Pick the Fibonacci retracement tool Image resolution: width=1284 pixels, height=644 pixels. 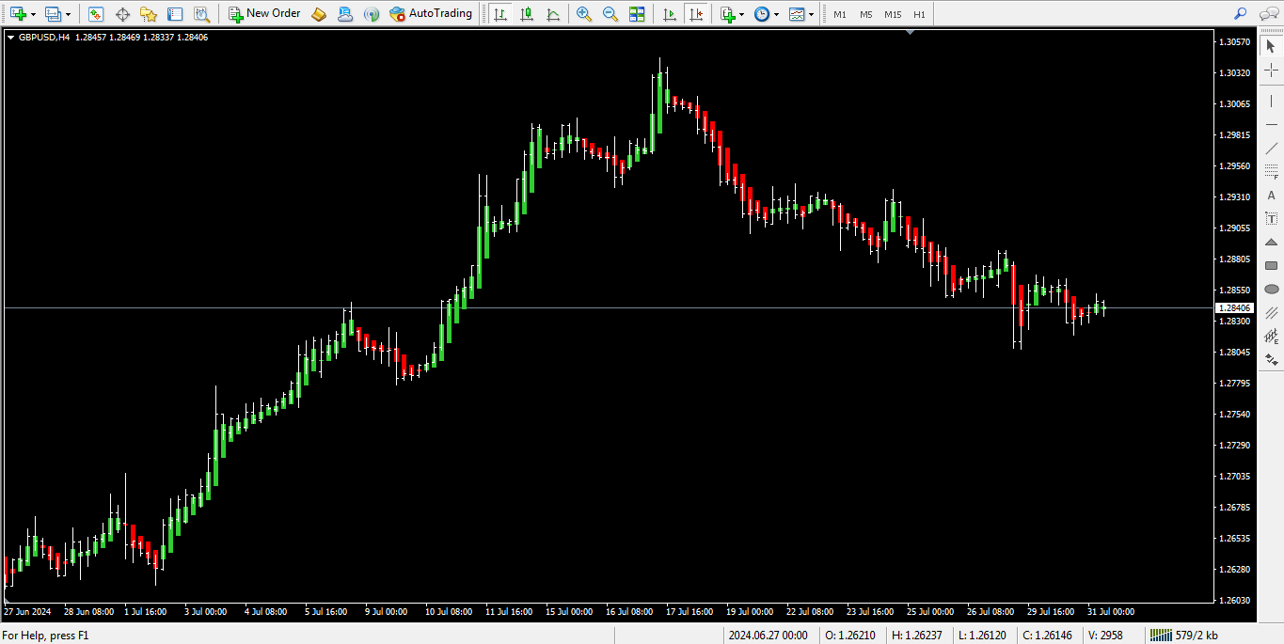tap(1271, 171)
